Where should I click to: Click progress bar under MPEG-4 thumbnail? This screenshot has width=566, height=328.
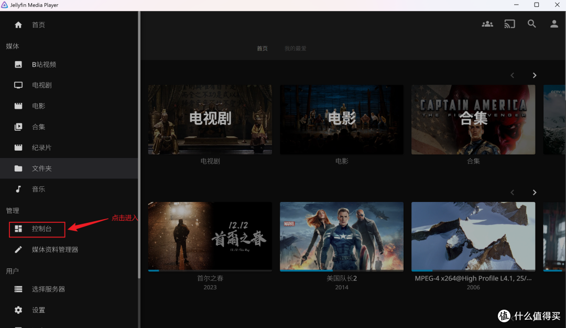pos(473,270)
